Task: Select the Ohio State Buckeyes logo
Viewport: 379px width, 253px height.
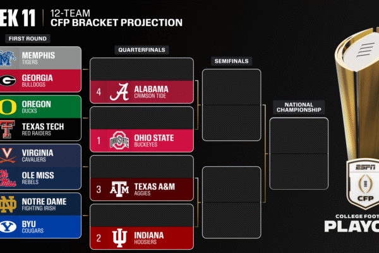Action: pos(119,140)
